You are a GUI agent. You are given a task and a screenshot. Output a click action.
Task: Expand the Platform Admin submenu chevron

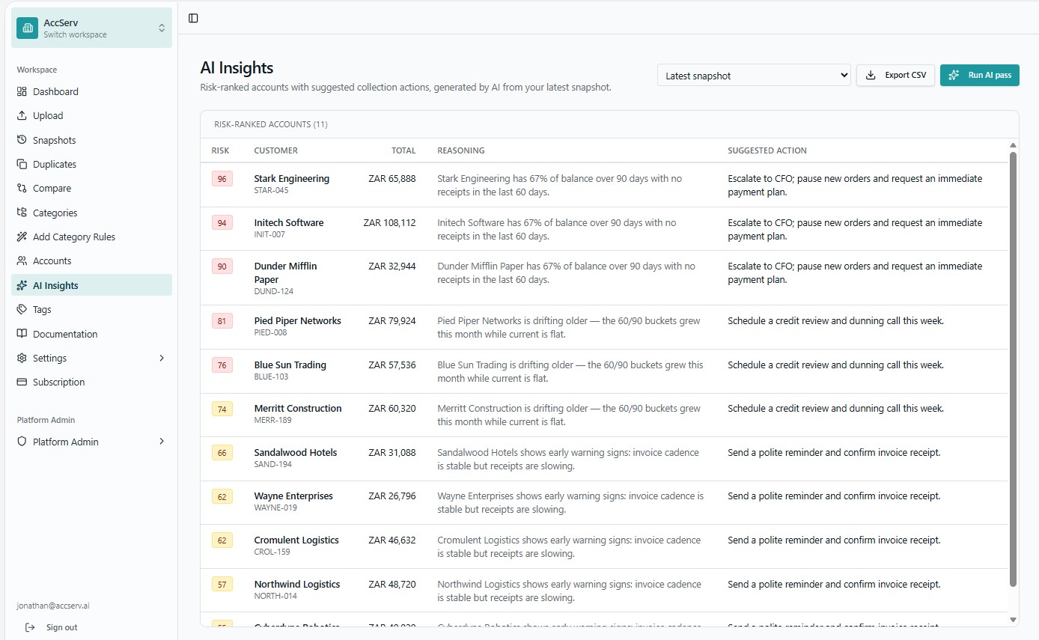tap(162, 442)
